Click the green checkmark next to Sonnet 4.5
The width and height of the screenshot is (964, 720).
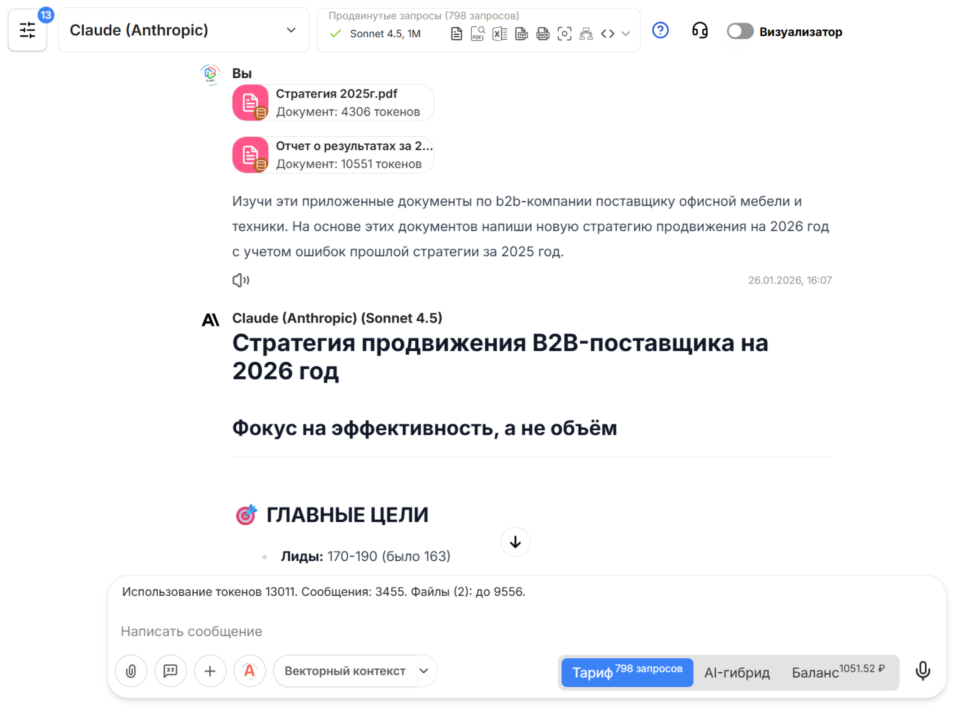335,34
